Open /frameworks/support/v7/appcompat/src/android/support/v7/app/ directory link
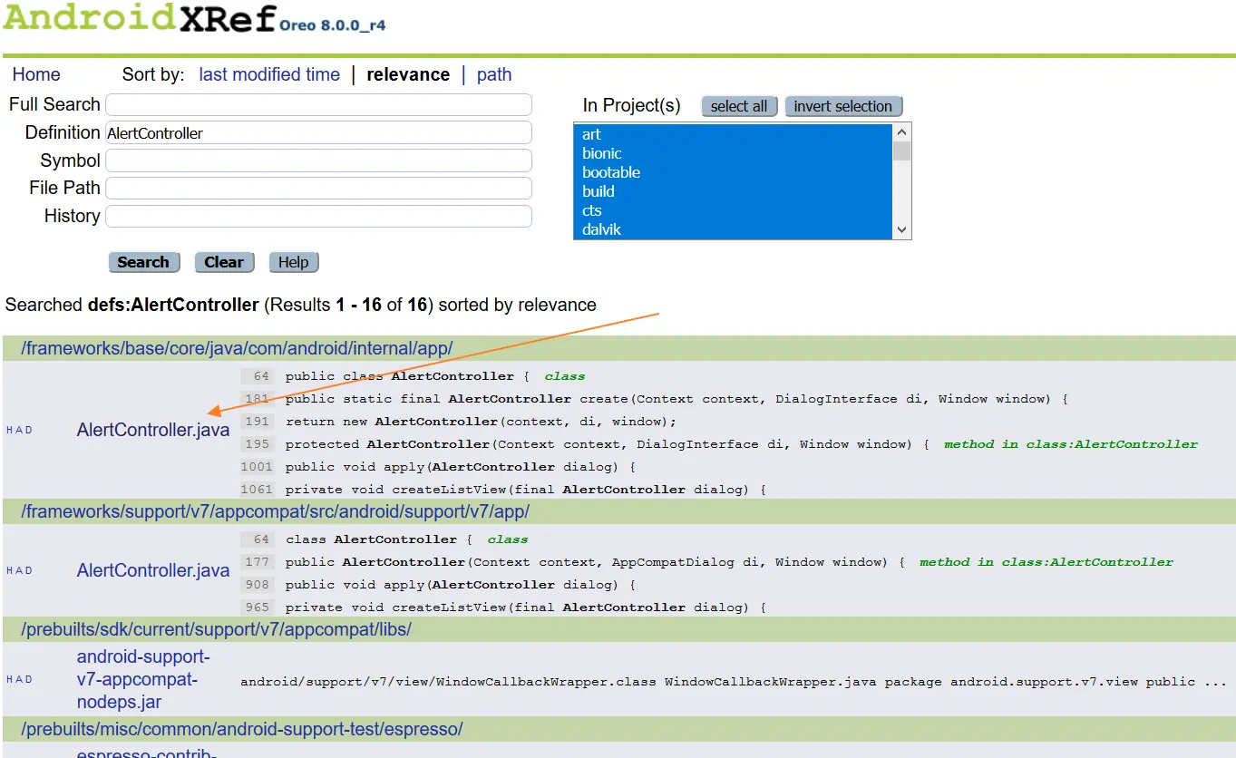 pyautogui.click(x=275, y=511)
